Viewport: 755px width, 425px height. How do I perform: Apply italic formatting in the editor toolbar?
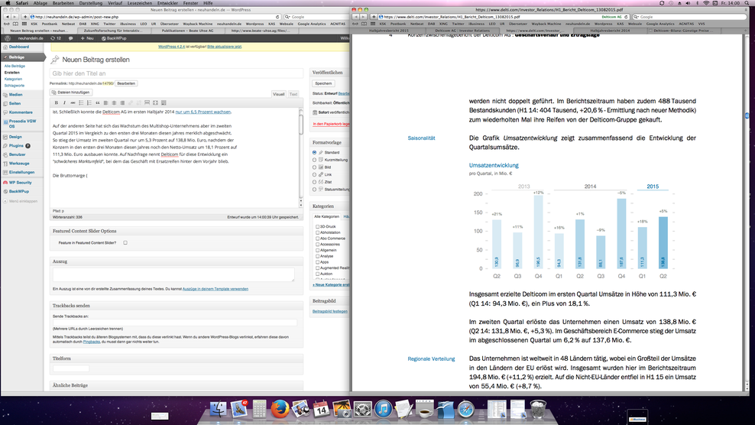[x=64, y=102]
